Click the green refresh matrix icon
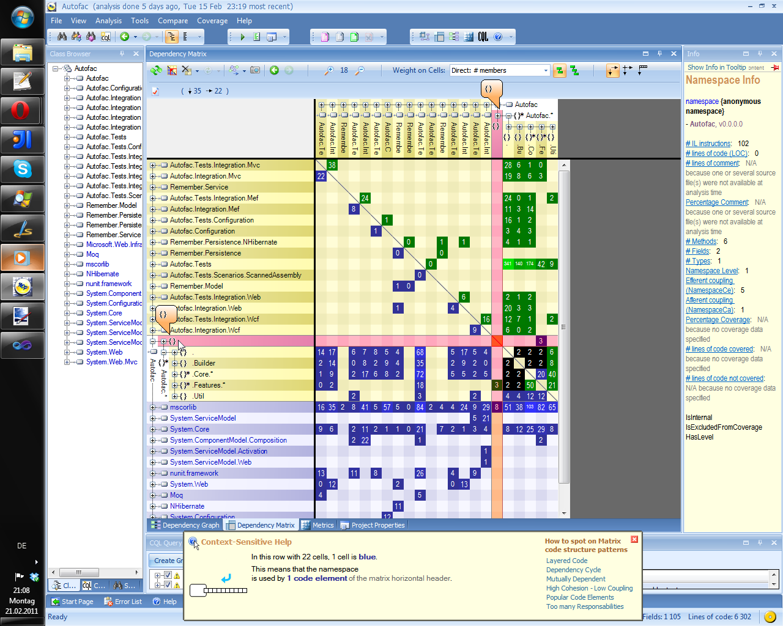The height and width of the screenshot is (626, 783). coord(157,70)
